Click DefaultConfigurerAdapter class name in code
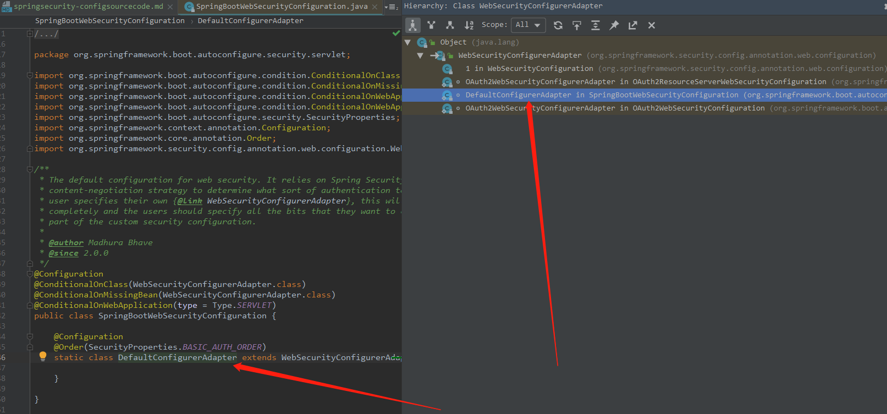This screenshot has height=414, width=887. [x=178, y=358]
